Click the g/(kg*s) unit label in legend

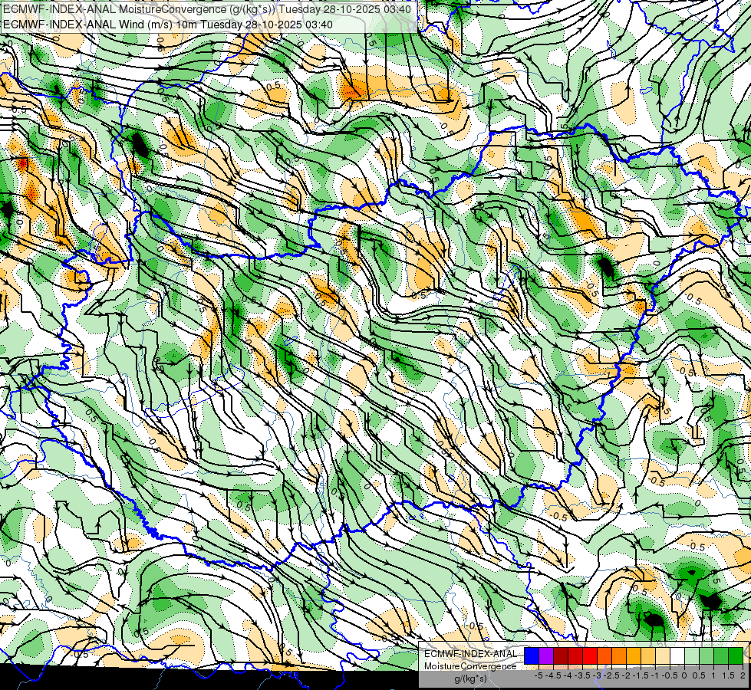(470, 678)
